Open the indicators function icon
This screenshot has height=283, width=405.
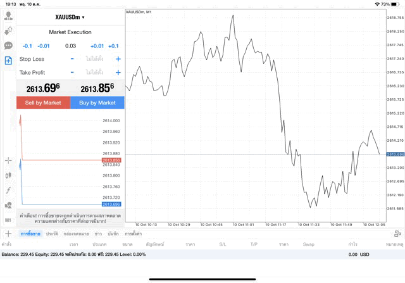point(8,190)
